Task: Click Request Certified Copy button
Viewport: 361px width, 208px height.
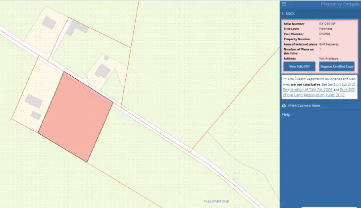Action: tap(336, 66)
